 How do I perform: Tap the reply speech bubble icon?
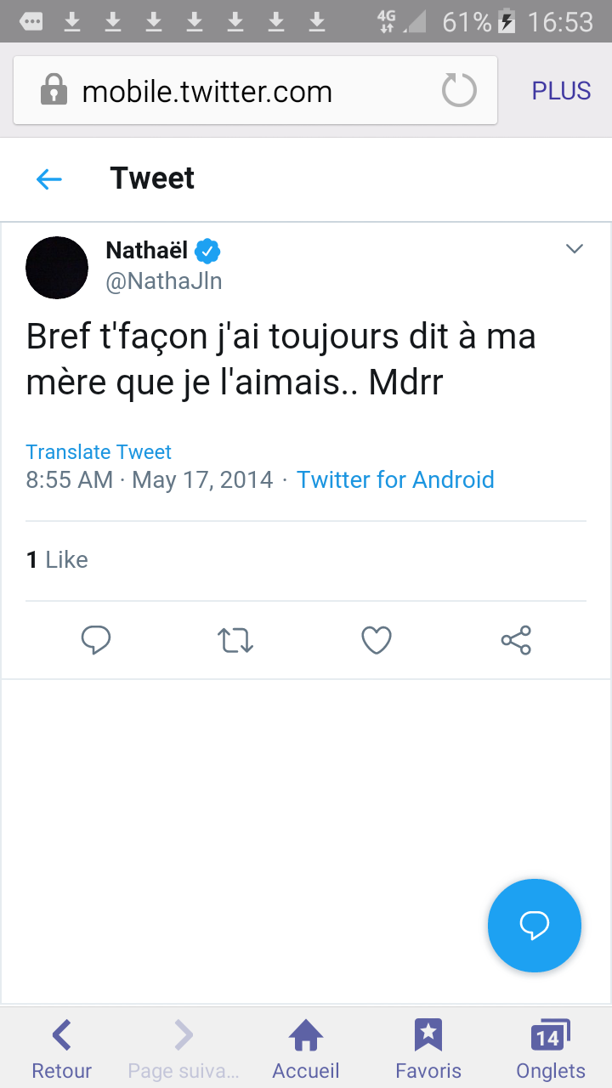click(x=96, y=640)
